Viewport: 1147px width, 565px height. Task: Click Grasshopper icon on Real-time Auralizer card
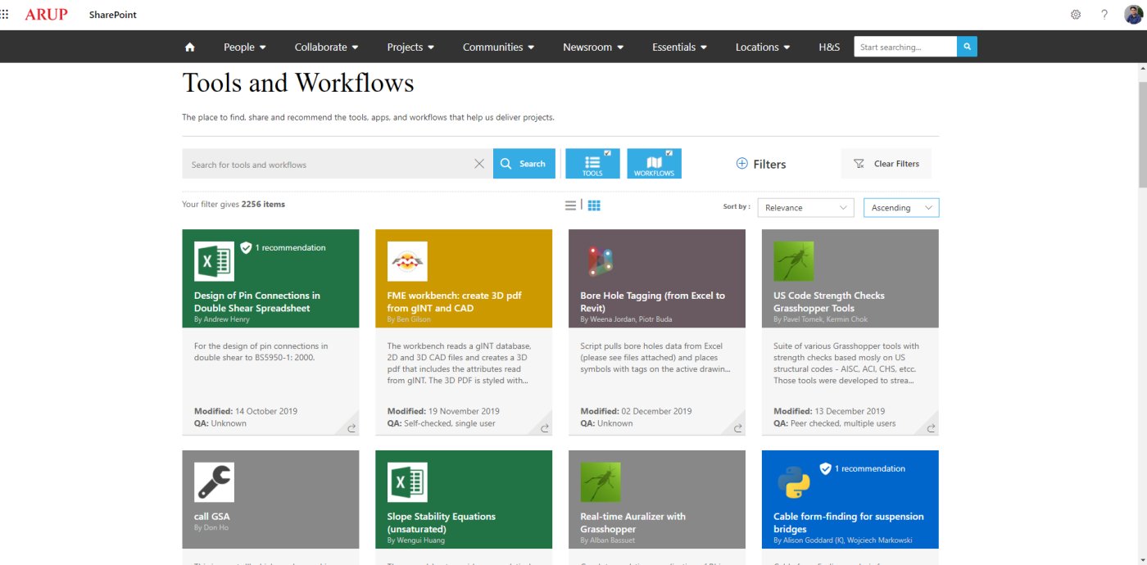(x=601, y=482)
